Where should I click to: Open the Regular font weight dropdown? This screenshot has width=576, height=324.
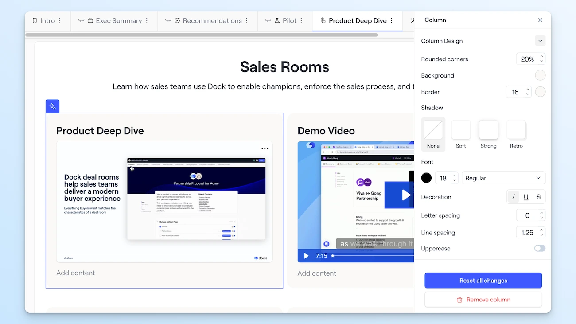coord(503,178)
